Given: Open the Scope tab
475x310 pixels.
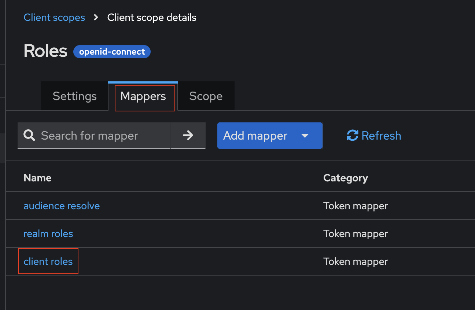Looking at the screenshot, I should [206, 96].
